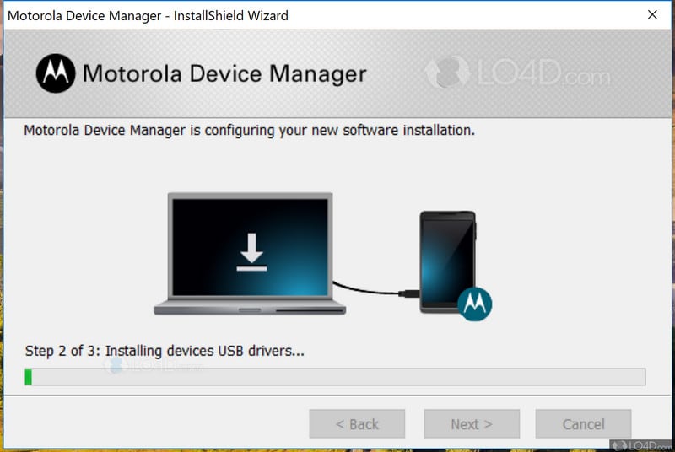Image resolution: width=675 pixels, height=452 pixels.
Task: Click the window title bar text
Action: [x=148, y=16]
